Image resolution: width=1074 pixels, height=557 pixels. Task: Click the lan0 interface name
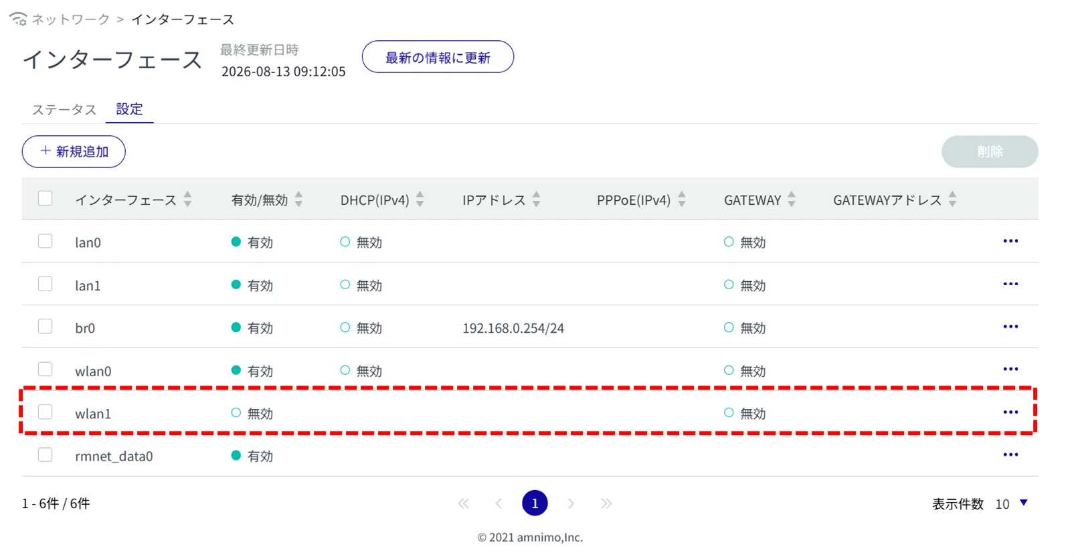(88, 242)
